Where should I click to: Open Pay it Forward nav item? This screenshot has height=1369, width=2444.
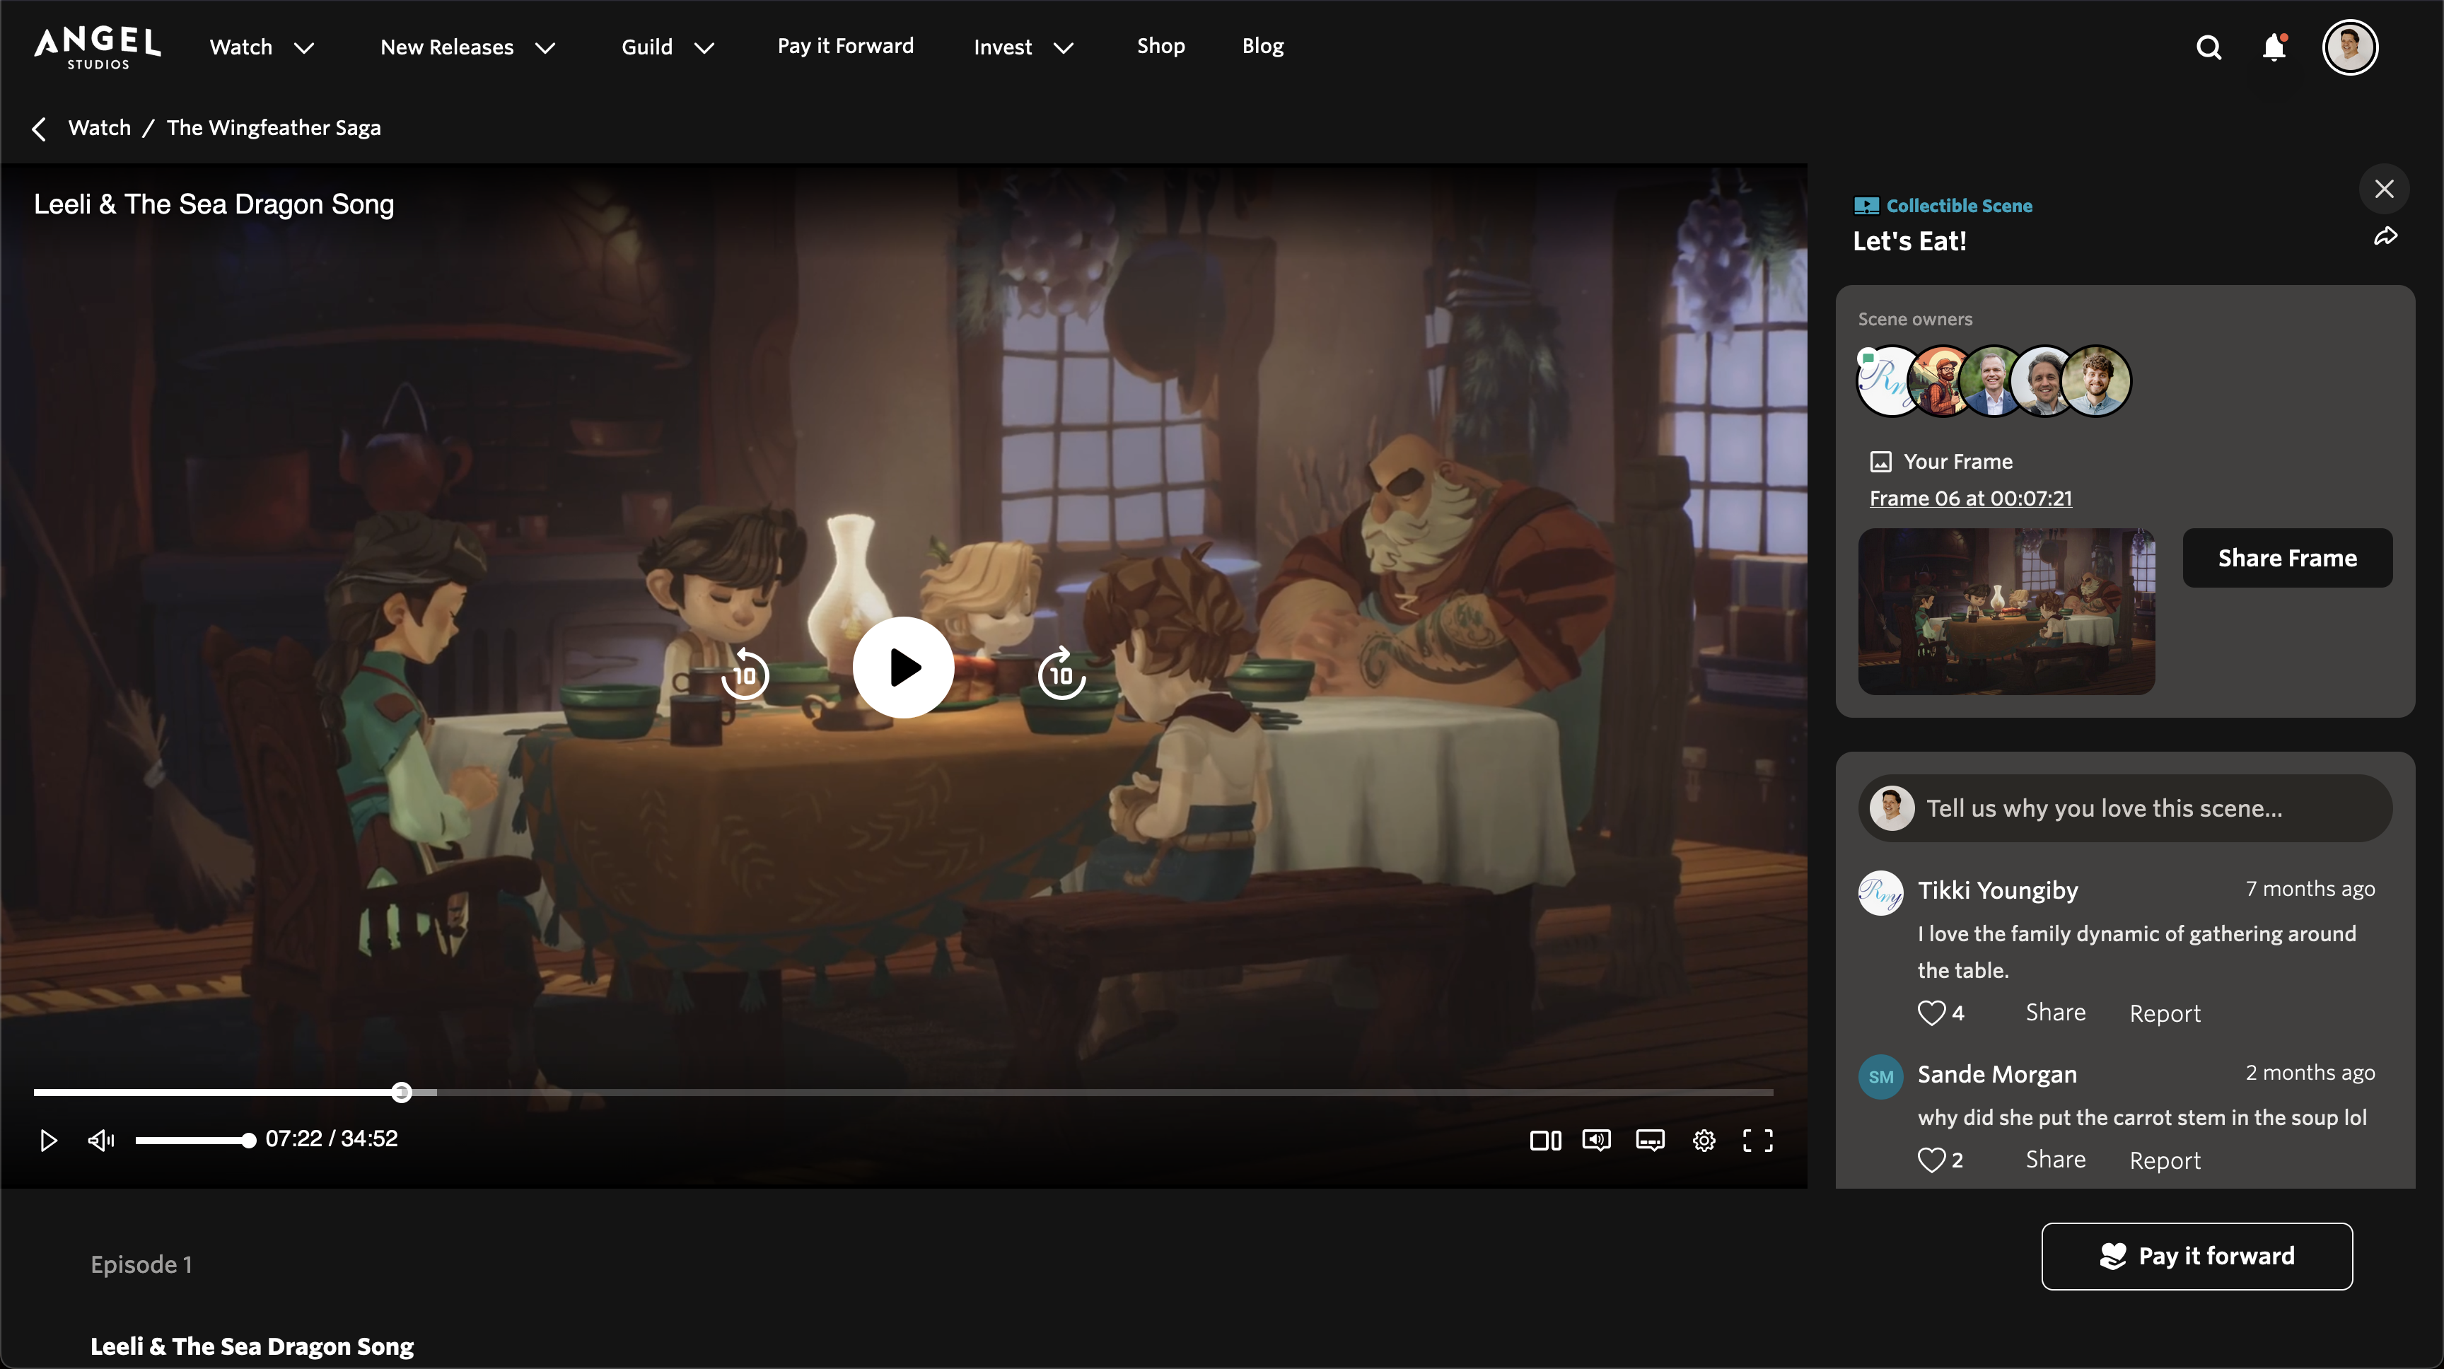point(845,45)
